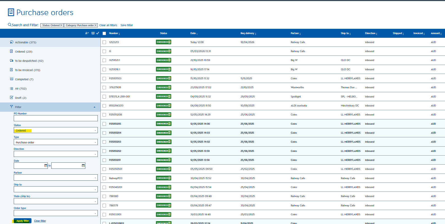Image resolution: width=445 pixels, height=224 pixels.
Task: Click the archive box icon in header bar
Action: click(93, 33)
